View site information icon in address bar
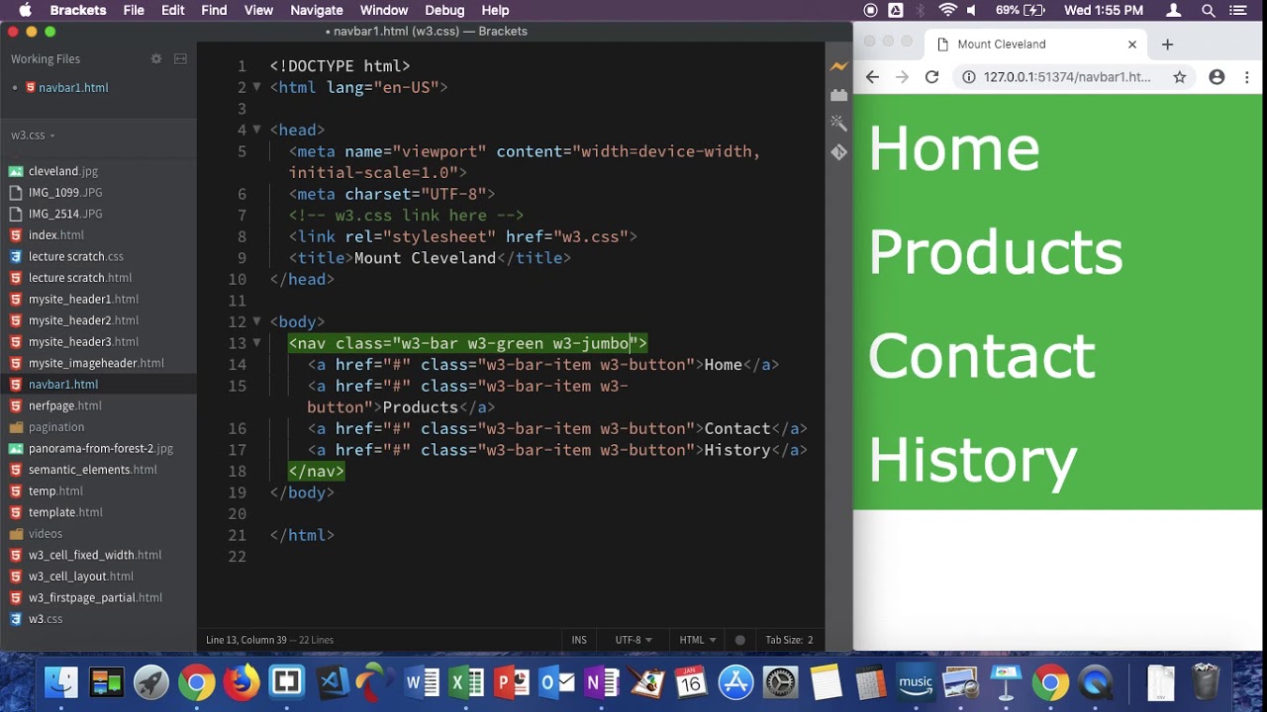The image size is (1267, 712). pyautogui.click(x=969, y=77)
